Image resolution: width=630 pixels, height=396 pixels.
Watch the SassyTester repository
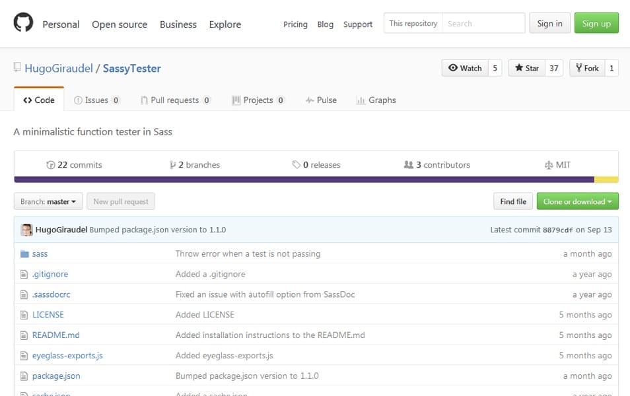pos(466,67)
